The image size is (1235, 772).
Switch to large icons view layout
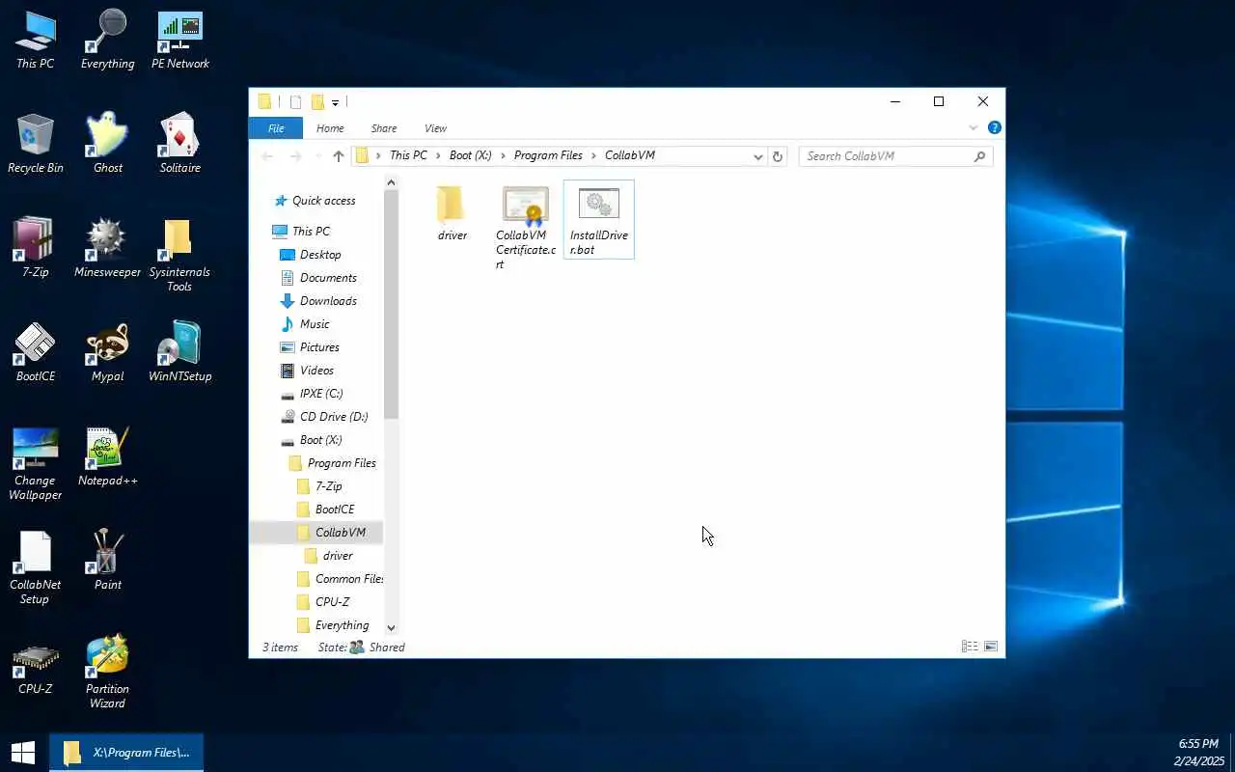(x=990, y=647)
